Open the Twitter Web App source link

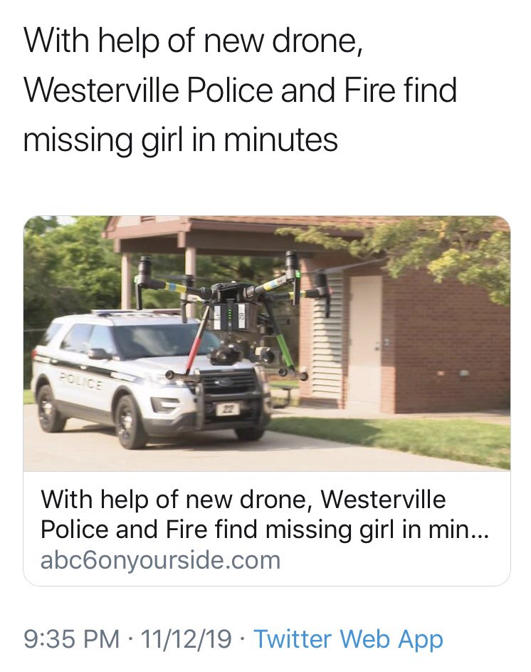[348, 640]
